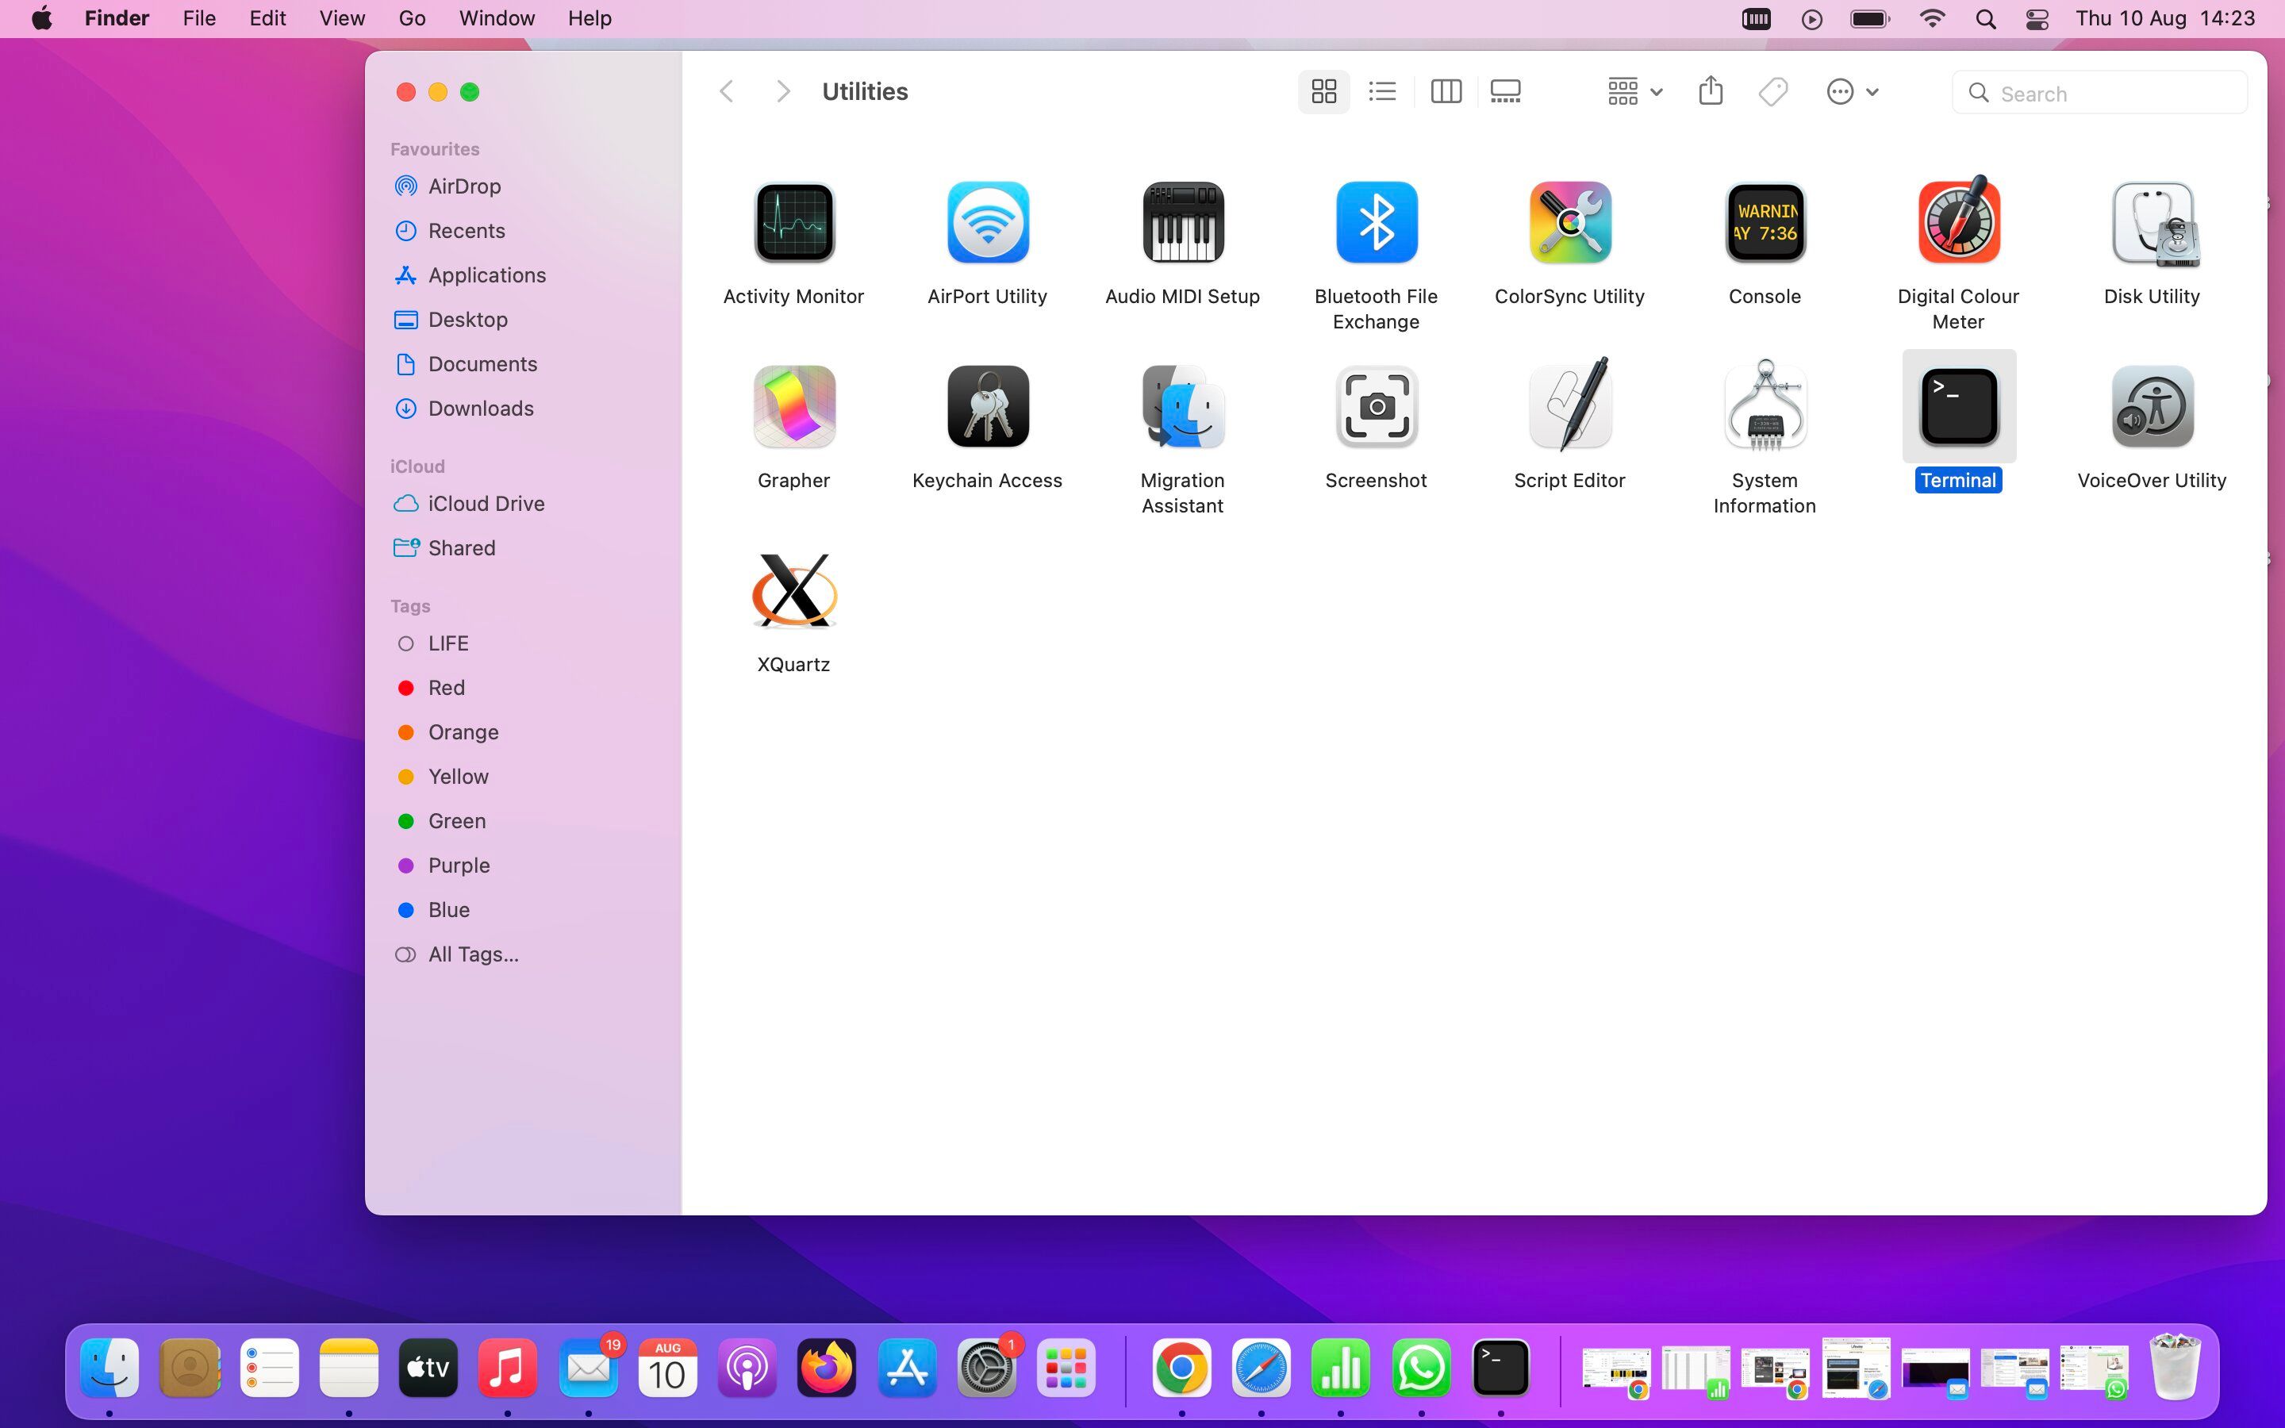Navigate back using the back arrow
The height and width of the screenshot is (1428, 2285).
click(726, 90)
